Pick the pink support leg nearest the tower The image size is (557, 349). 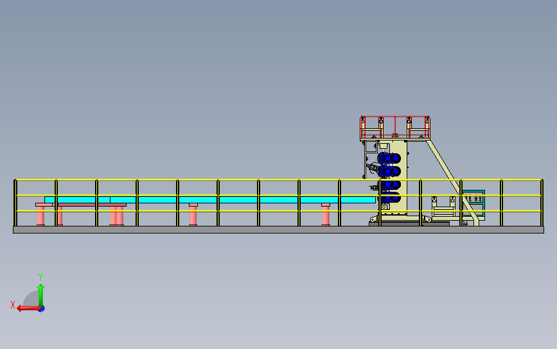pyautogui.click(x=325, y=214)
